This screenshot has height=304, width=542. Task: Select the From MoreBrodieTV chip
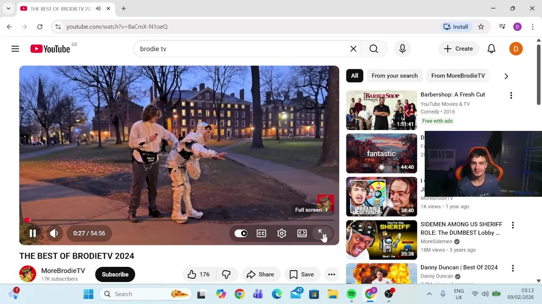coord(458,76)
